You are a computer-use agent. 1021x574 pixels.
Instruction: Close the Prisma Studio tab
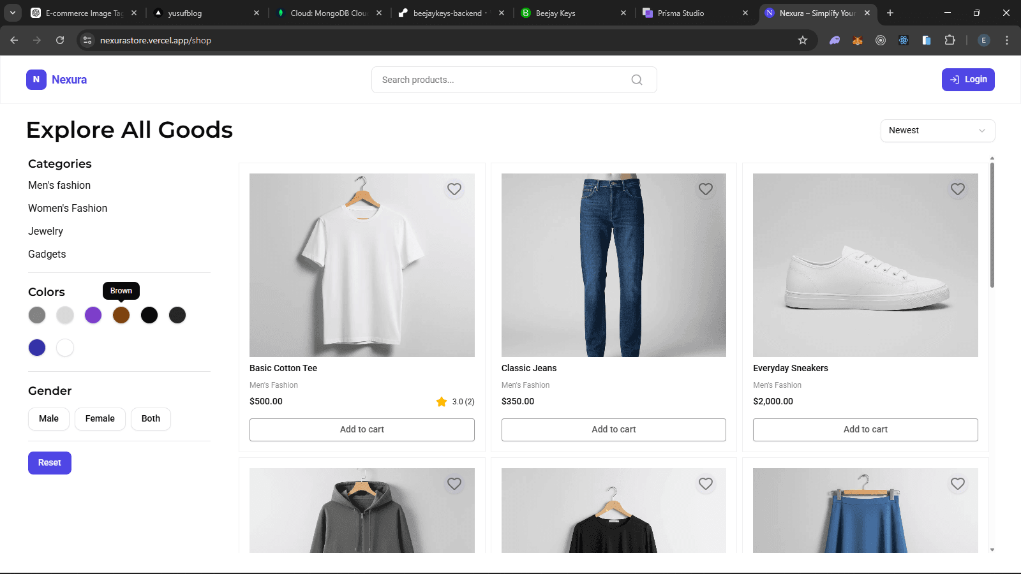tap(745, 13)
